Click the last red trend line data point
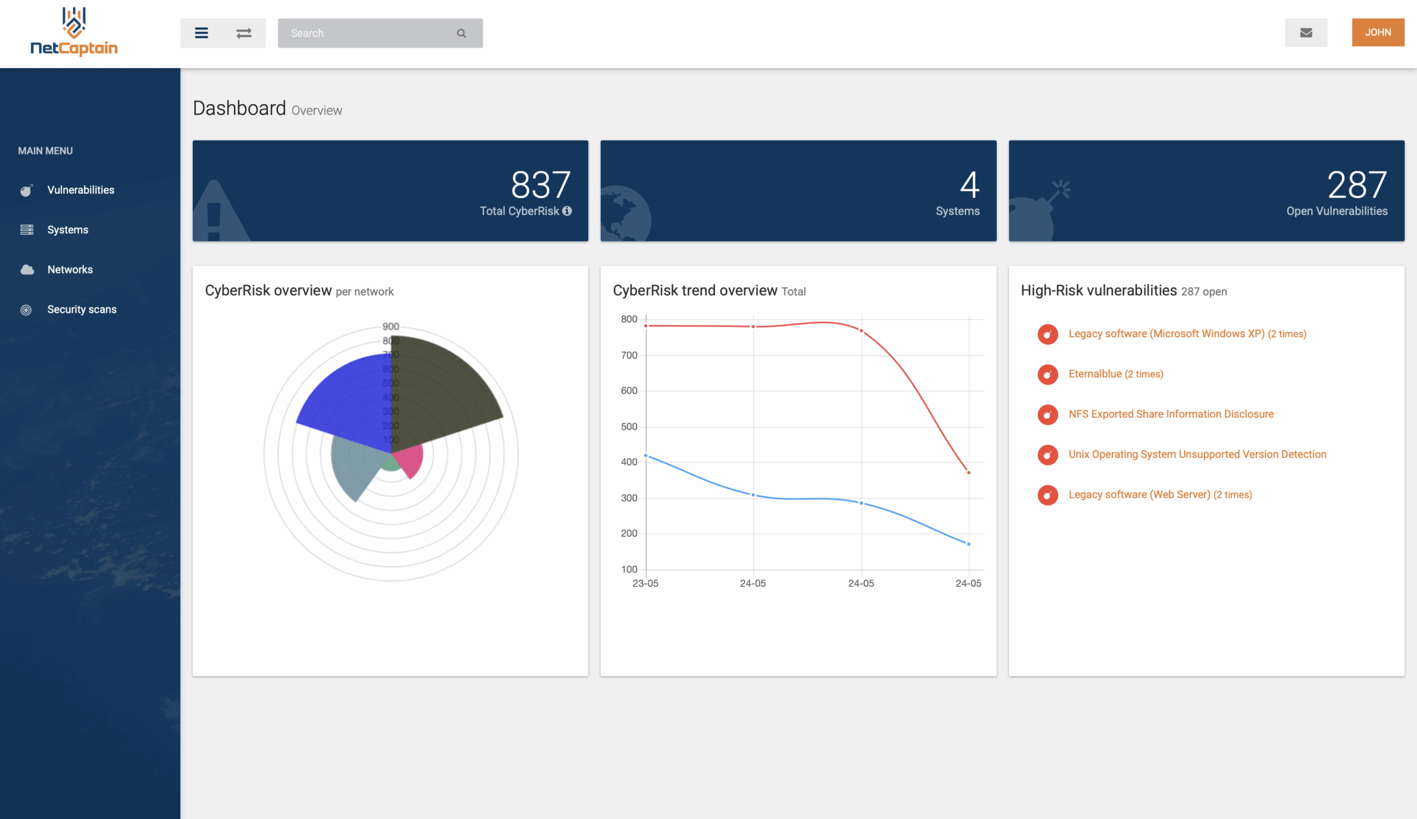Viewport: 1417px width, 819px height. [x=969, y=472]
